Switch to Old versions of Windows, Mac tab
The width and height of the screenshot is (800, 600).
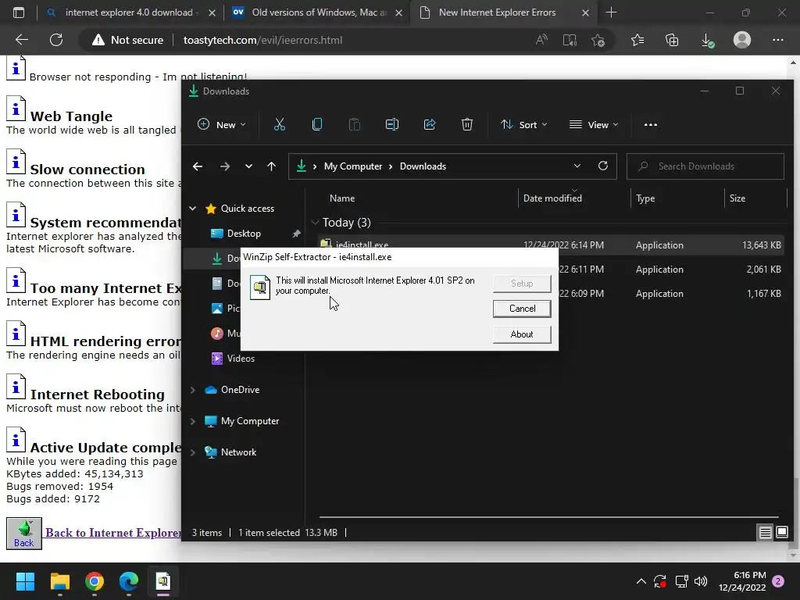(x=317, y=12)
